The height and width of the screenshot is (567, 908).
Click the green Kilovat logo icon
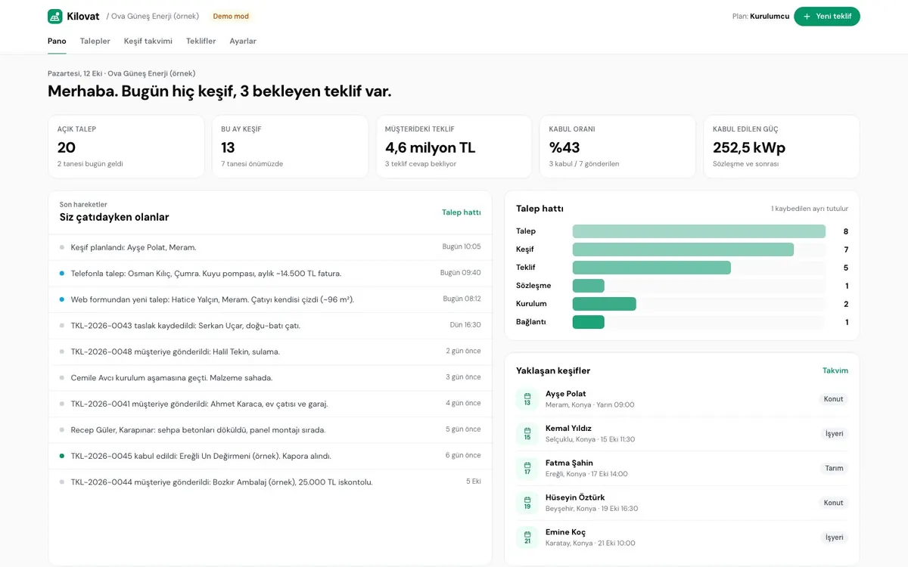pos(54,17)
